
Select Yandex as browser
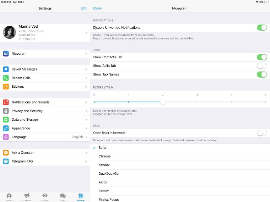[180, 165]
